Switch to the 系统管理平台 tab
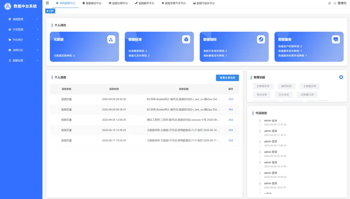Screen dimensions: 350x199 click(x=65, y=3)
